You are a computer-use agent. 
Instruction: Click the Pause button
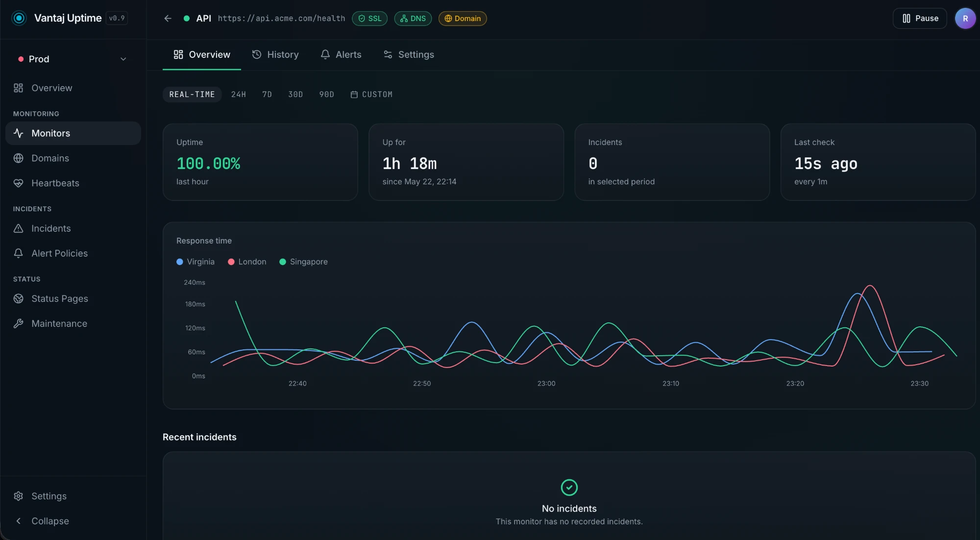pos(920,18)
